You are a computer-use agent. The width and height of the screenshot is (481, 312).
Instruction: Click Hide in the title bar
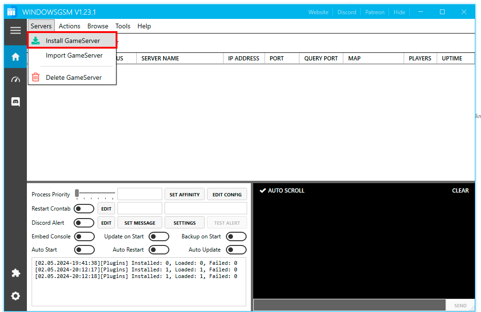coord(399,12)
